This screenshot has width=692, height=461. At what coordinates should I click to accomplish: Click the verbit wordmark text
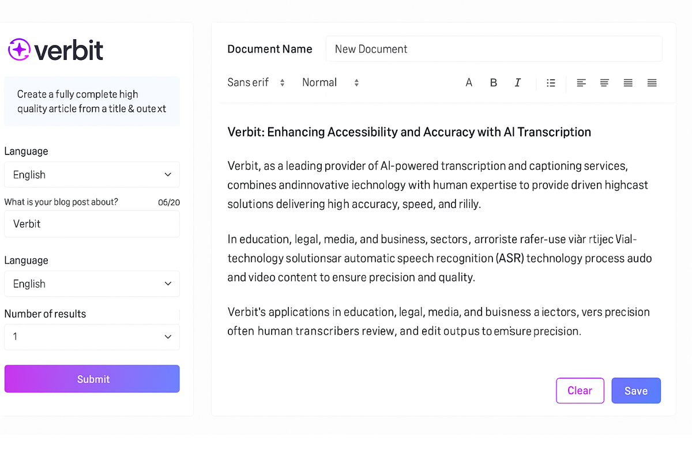pyautogui.click(x=69, y=50)
